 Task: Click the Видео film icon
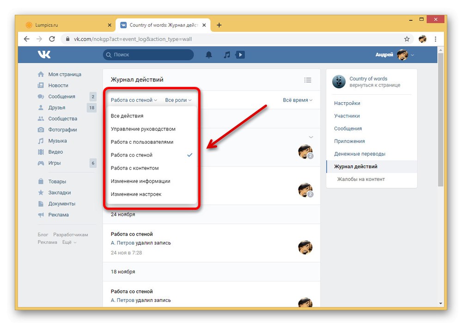tap(41, 152)
